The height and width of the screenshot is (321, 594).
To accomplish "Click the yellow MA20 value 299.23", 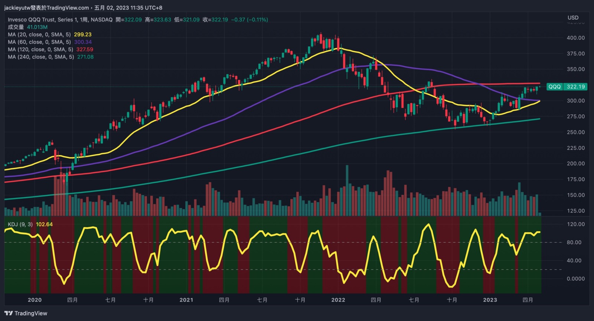I will pos(82,34).
